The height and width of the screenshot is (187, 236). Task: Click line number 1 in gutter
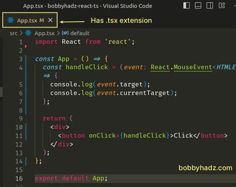coord(21,42)
